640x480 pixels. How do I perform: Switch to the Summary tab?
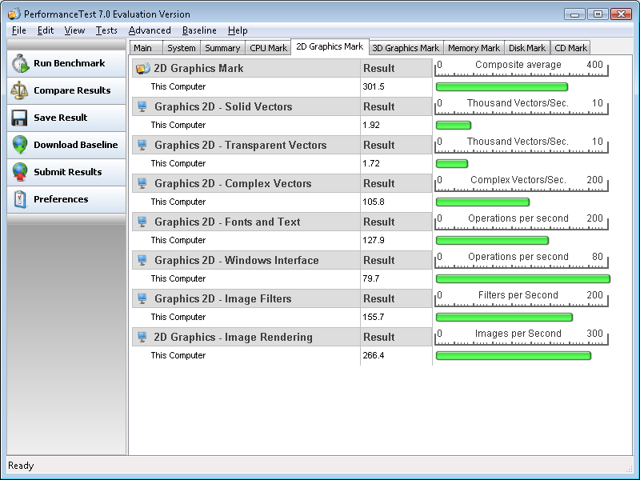point(222,48)
